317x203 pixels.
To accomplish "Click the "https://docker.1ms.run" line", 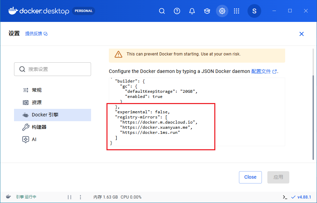I will (150, 132).
